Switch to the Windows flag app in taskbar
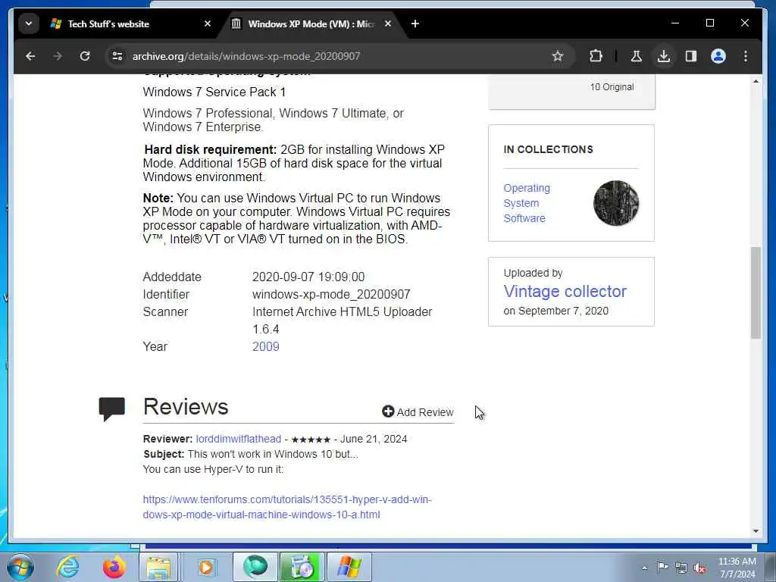 pos(349,567)
